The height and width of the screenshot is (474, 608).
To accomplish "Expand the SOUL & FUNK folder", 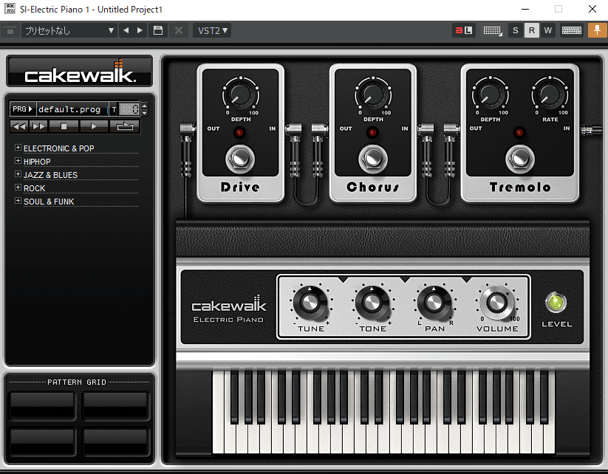I will point(18,201).
